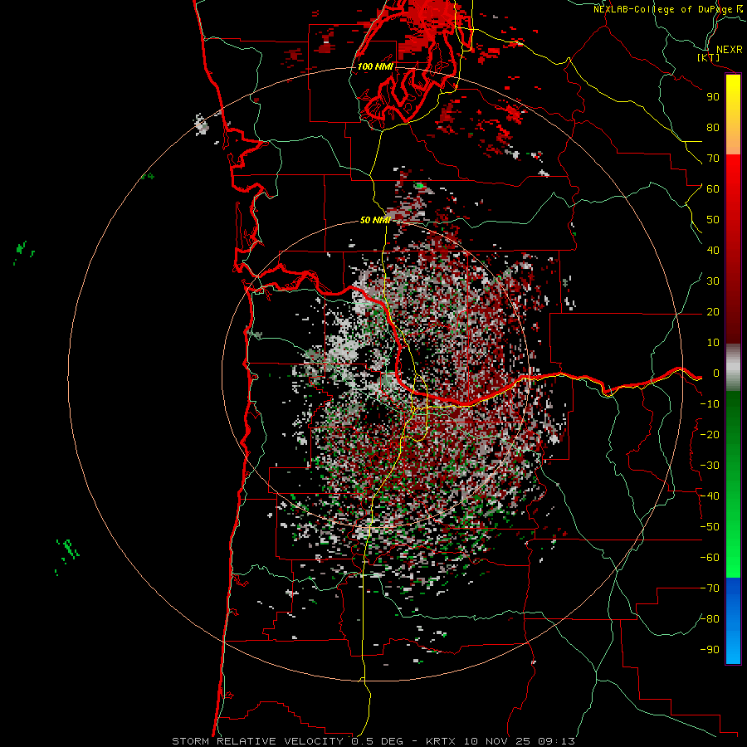The height and width of the screenshot is (747, 747).
Task: Pick the -50 tick label
Action: (x=710, y=527)
